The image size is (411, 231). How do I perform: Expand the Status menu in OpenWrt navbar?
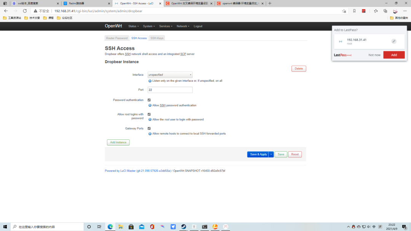coord(134,26)
